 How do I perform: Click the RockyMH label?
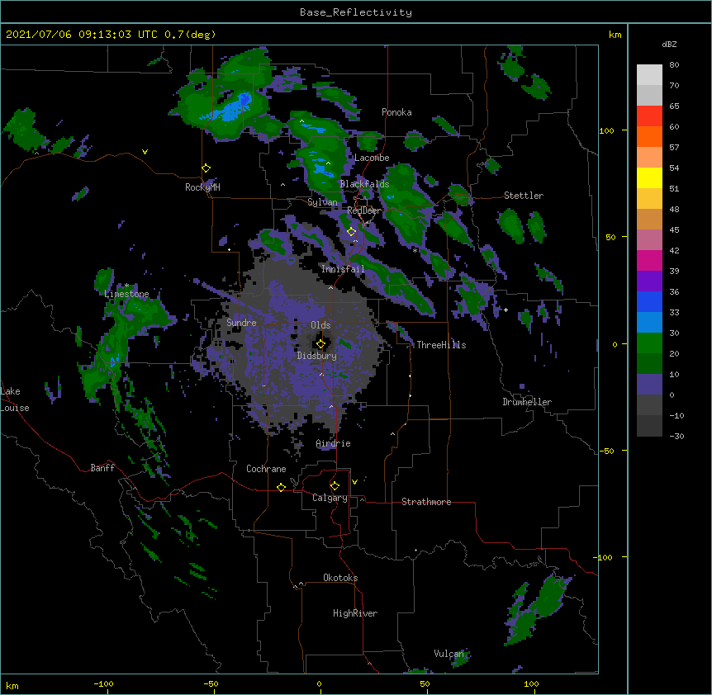pyautogui.click(x=202, y=187)
